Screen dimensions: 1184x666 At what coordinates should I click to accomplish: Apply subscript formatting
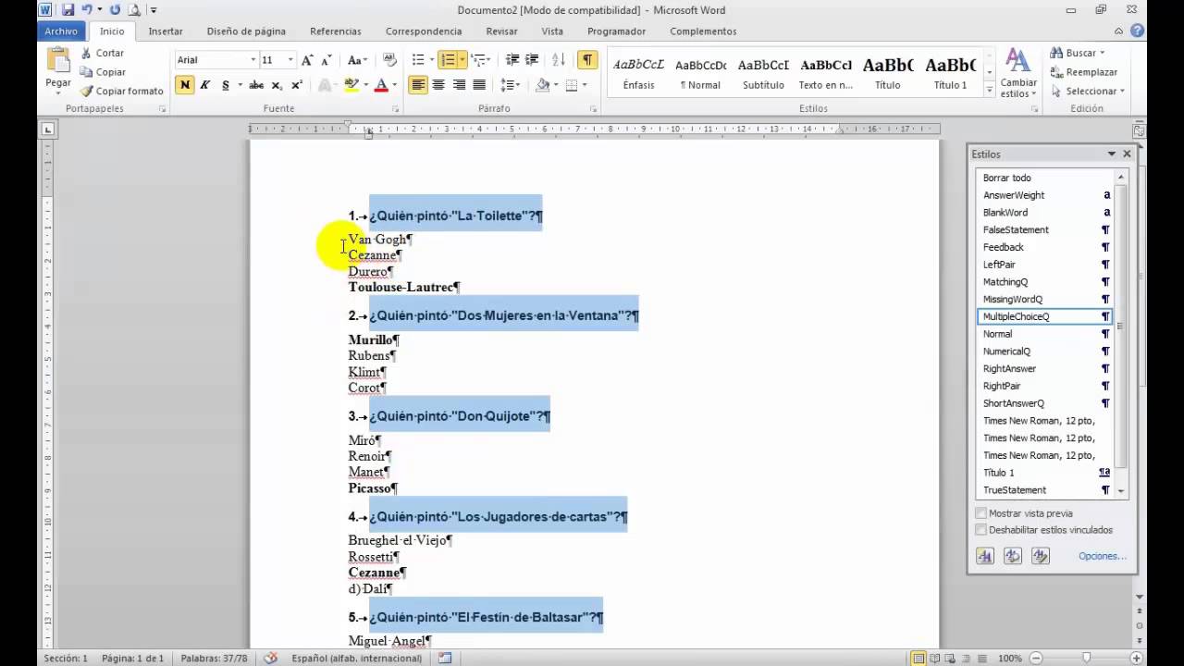[x=277, y=85]
